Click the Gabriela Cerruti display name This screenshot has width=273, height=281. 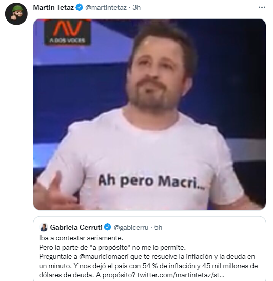pos(76,227)
